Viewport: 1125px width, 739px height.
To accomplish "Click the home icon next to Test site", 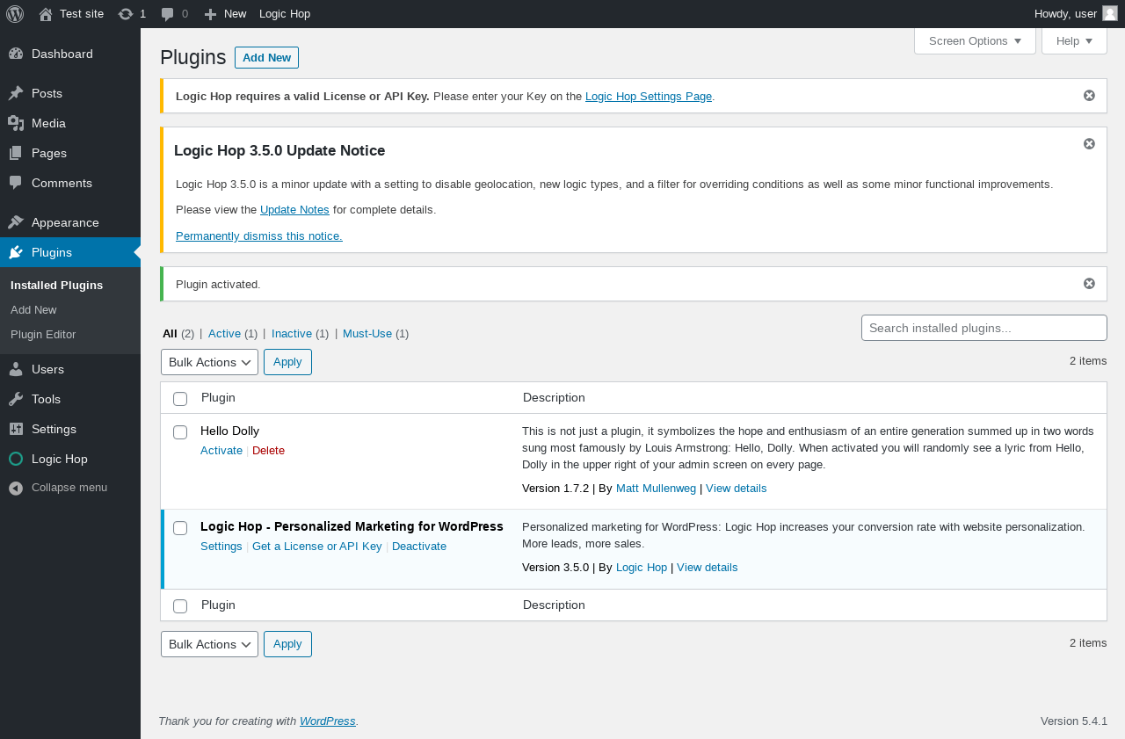I will coord(46,14).
